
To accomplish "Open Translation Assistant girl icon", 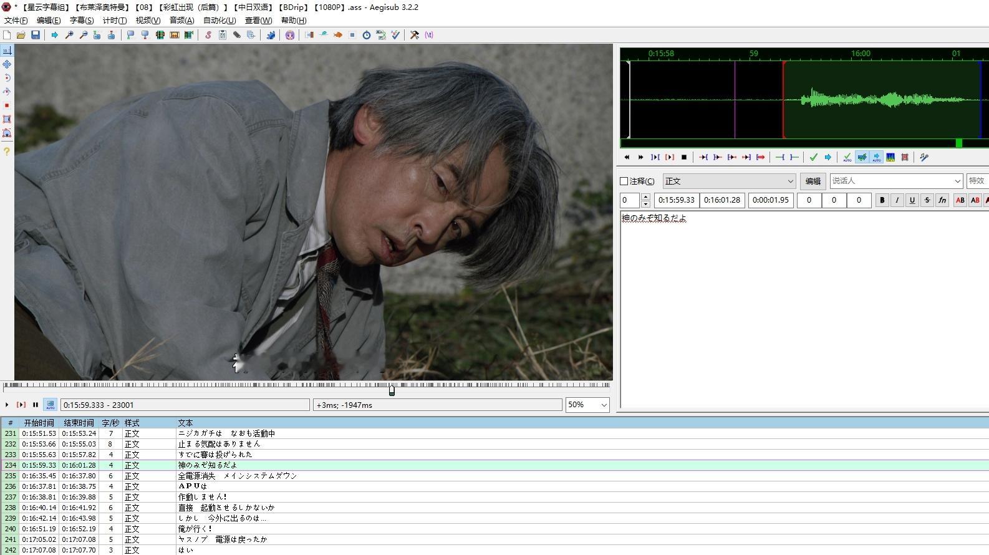I will point(290,35).
